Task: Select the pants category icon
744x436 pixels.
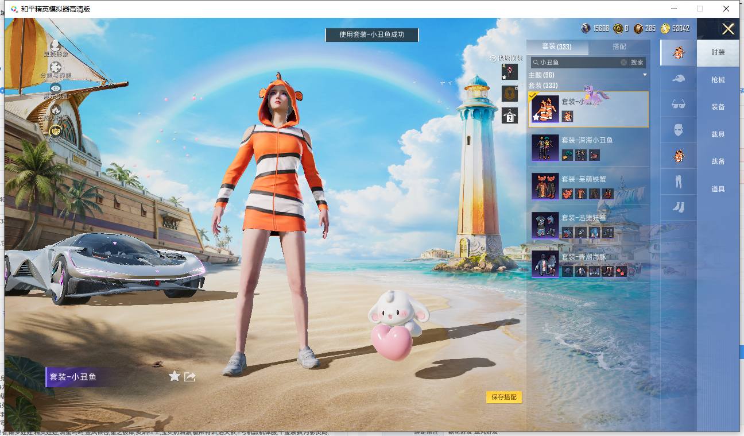Action: pos(679,182)
